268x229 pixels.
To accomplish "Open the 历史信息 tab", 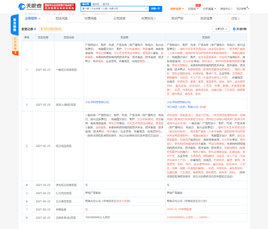I will pyautogui.click(x=206, y=18).
